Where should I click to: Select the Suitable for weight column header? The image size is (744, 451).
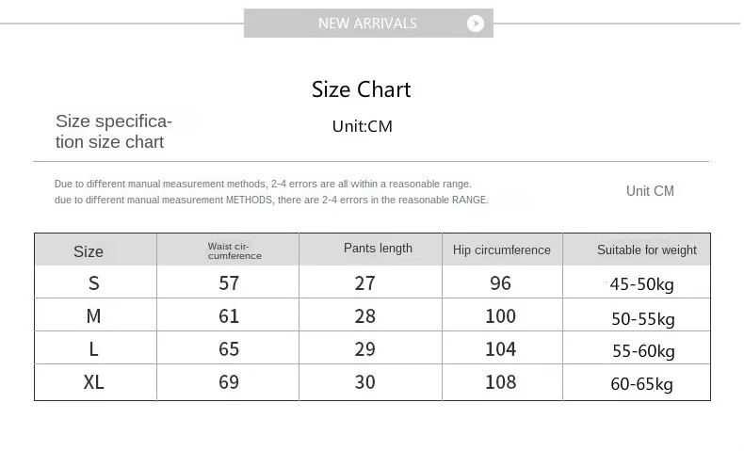647,250
